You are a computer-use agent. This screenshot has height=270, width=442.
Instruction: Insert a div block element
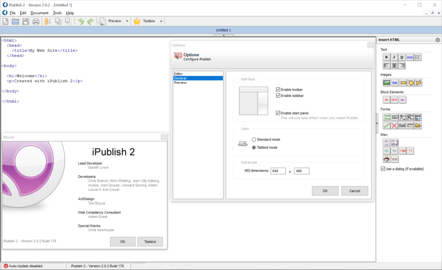point(386,100)
